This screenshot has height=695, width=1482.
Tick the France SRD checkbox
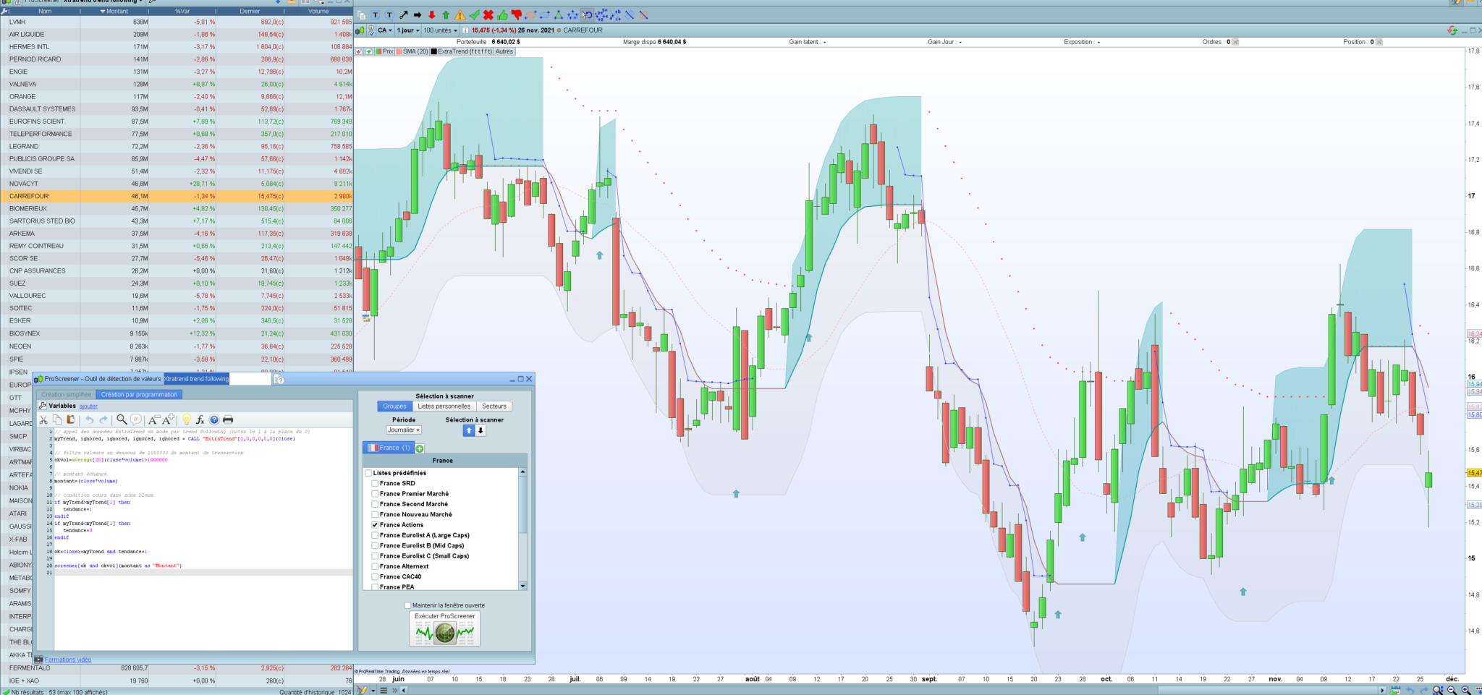[375, 483]
